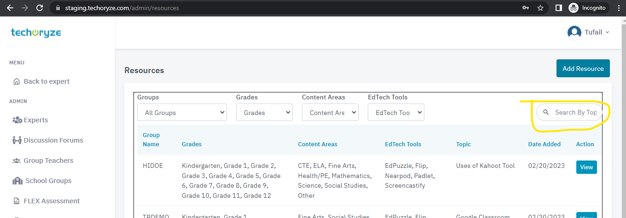
Task: Click the Add Resource button
Action: click(583, 69)
